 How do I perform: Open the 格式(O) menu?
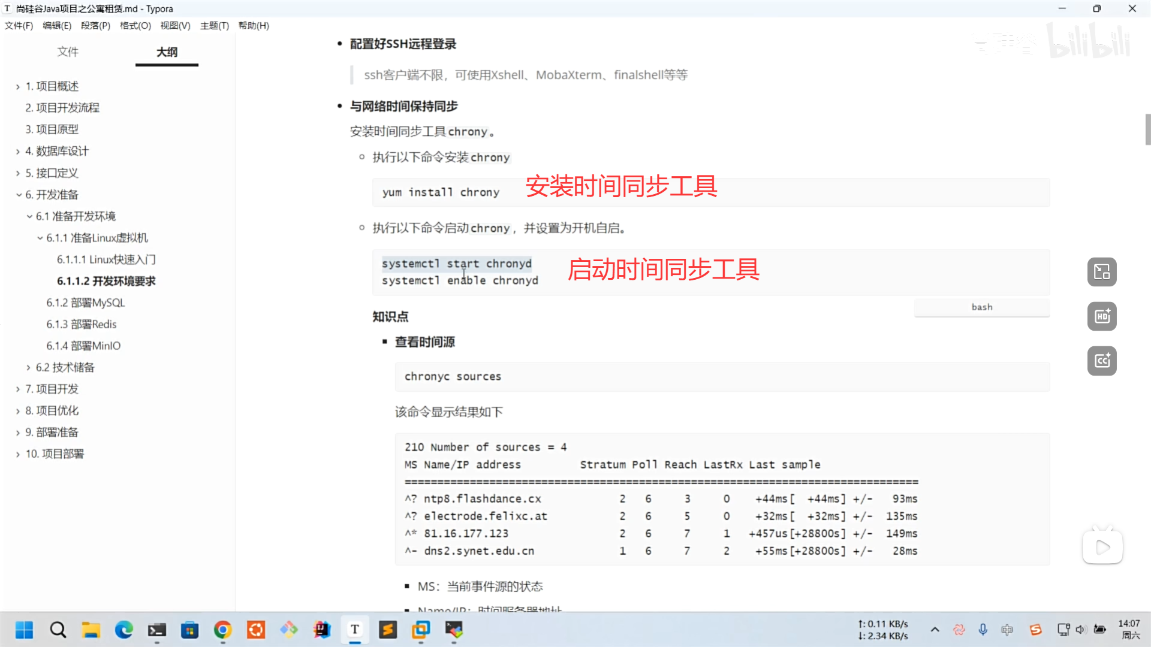tap(135, 25)
